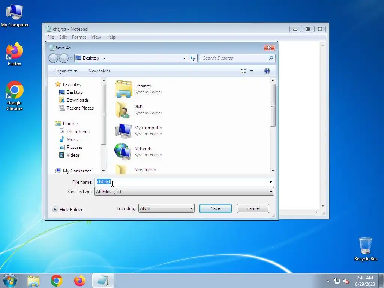The width and height of the screenshot is (384, 288).
Task: Select the VM1 user folder icon
Action: coord(123,110)
